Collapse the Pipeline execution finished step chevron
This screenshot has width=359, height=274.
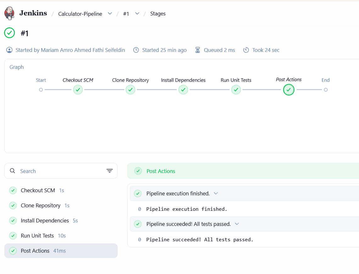click(216, 193)
